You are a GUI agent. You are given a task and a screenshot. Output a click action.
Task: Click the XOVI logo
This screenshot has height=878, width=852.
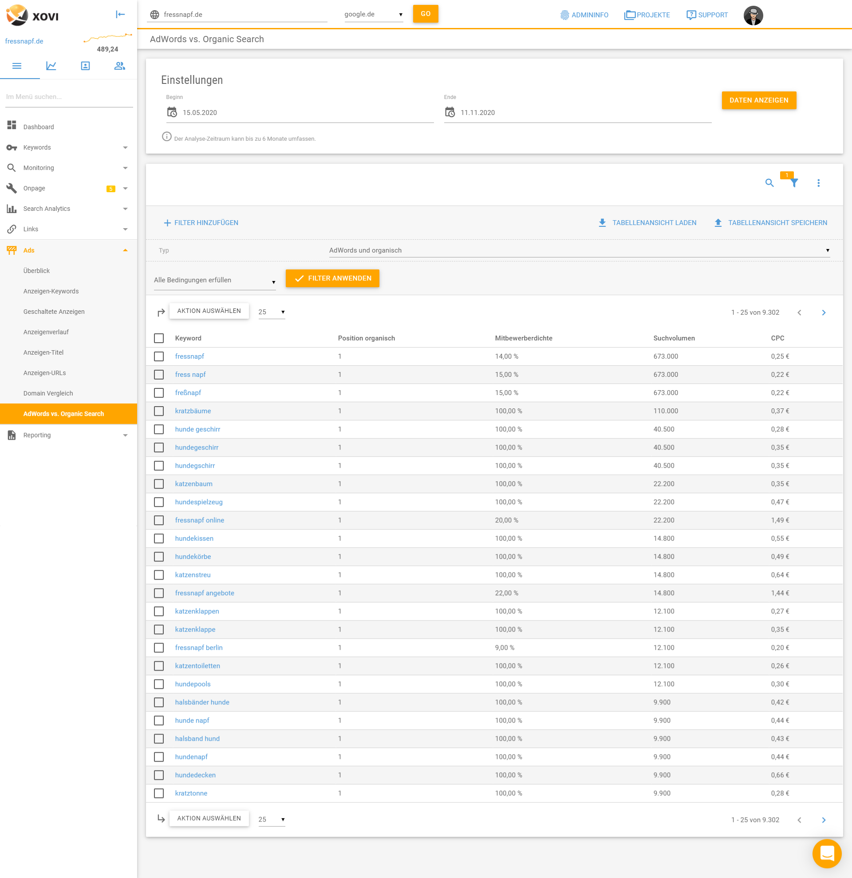pos(33,15)
